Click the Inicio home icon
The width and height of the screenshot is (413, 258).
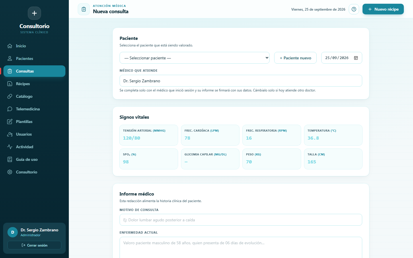coord(10,46)
